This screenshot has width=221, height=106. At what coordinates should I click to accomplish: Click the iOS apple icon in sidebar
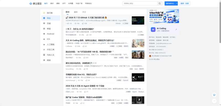coord(44,39)
